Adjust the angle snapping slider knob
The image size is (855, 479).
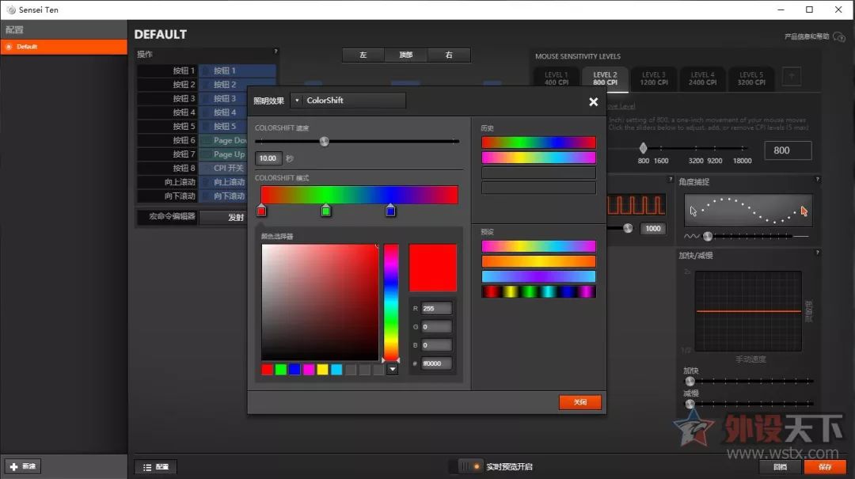tap(708, 236)
